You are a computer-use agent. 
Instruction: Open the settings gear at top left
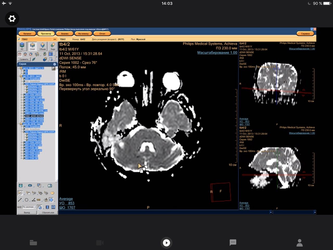click(x=12, y=18)
